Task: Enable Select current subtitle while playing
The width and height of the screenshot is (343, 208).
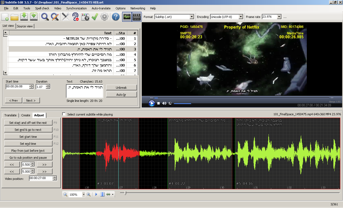Action: (x=64, y=114)
